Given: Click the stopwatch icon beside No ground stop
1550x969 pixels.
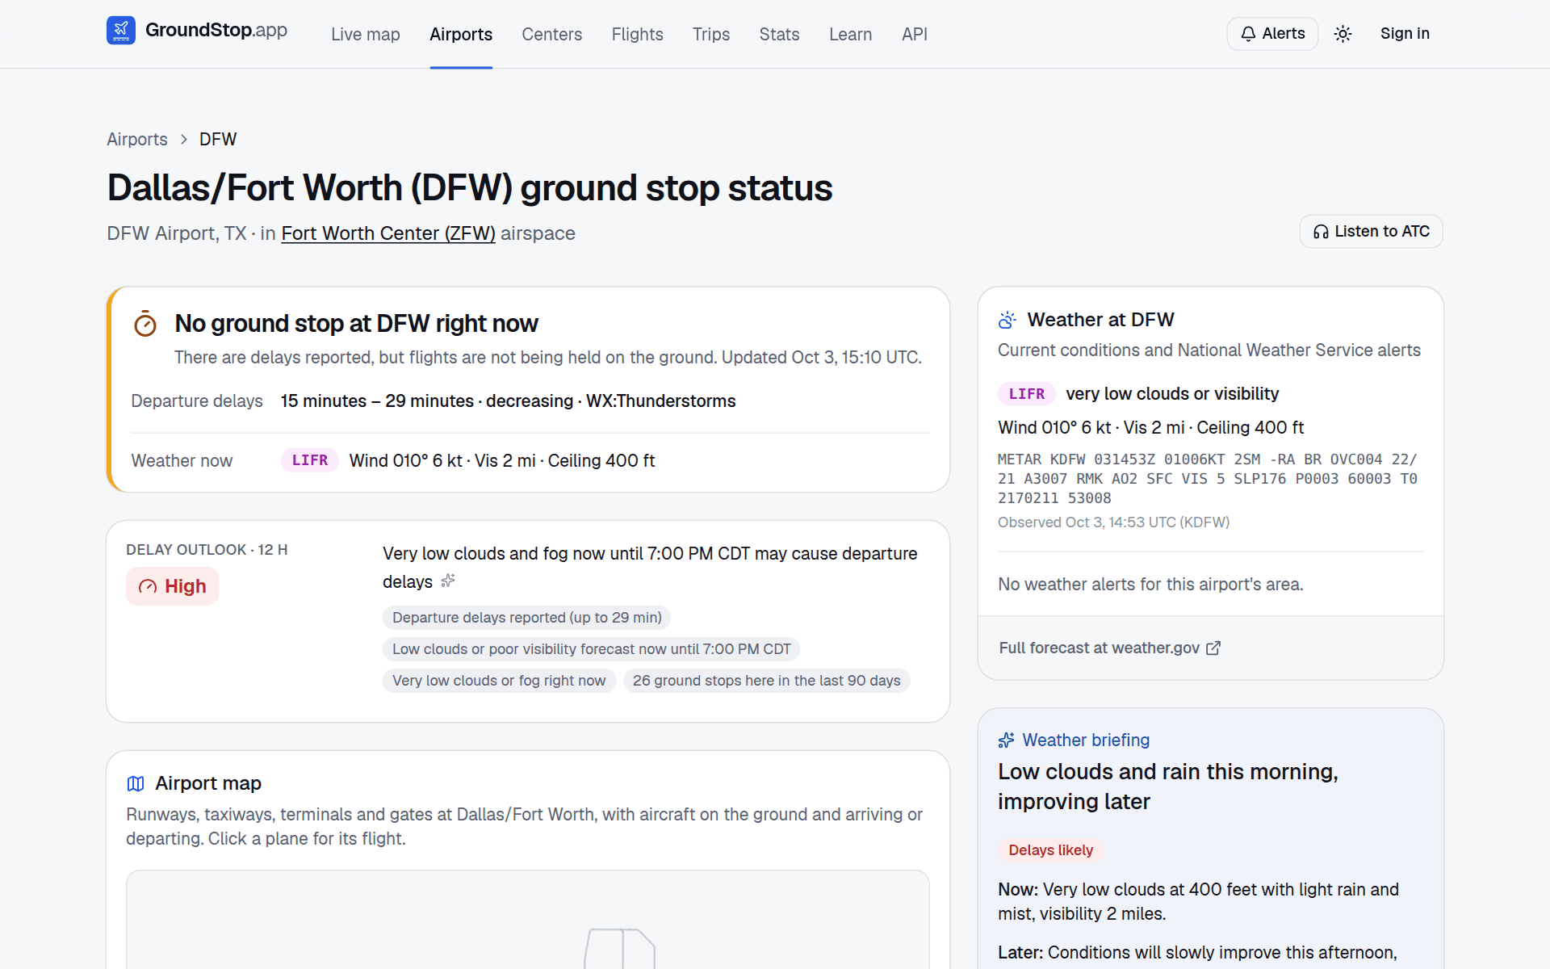Looking at the screenshot, I should tap(145, 324).
